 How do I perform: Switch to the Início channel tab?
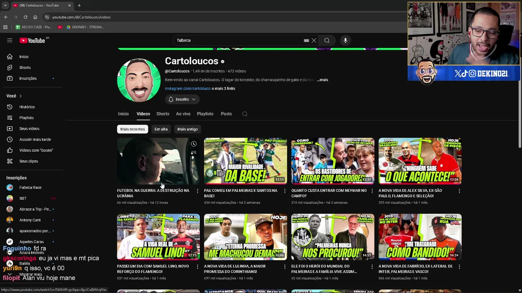(123, 114)
